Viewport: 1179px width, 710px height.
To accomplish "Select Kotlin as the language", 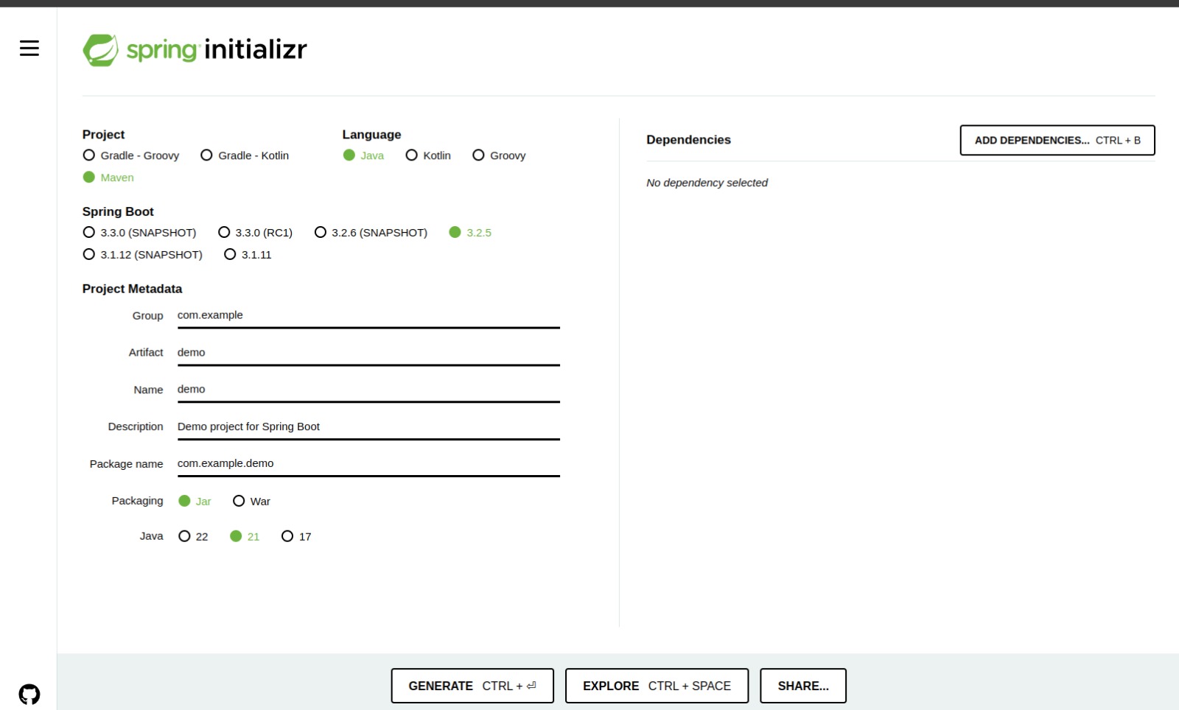I will coord(411,155).
